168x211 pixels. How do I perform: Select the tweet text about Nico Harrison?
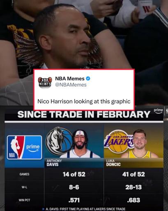(84, 101)
